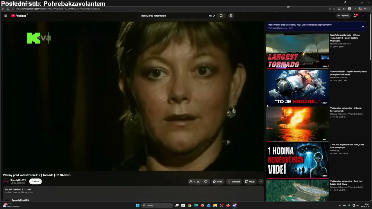The width and height of the screenshot is (372, 209).
Task: Open '1 HODINA Nejděsivějších Videí' video title
Action: 347,146
